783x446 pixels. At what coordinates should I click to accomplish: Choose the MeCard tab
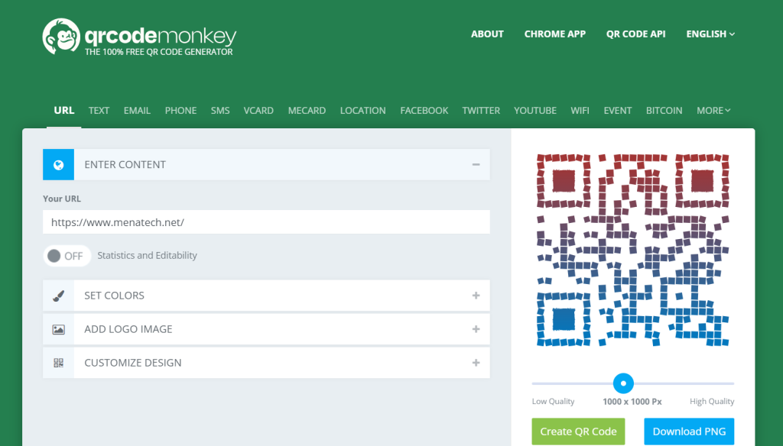point(307,110)
